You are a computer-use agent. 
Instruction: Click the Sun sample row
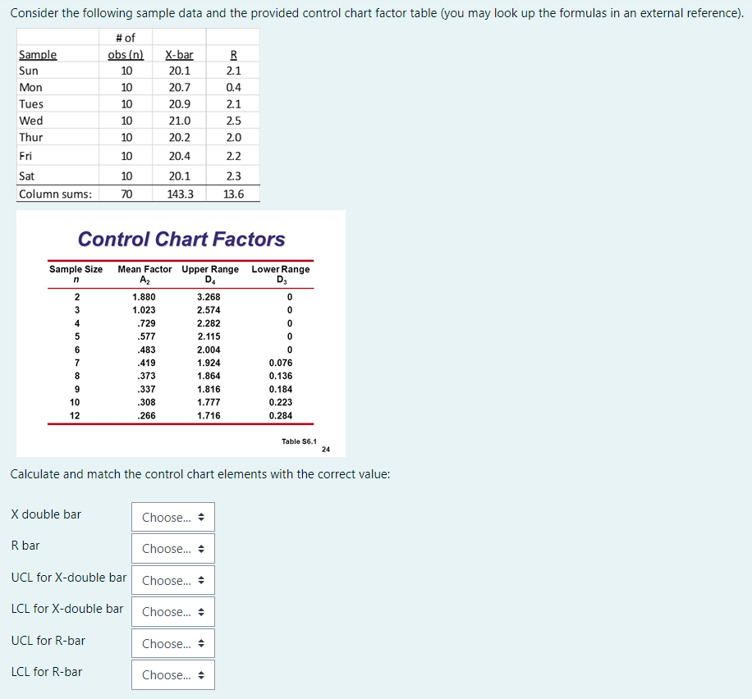(x=30, y=71)
